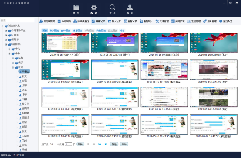Click the 跳转 jump button
Viewport: 241px width, 158px height.
tap(80, 145)
